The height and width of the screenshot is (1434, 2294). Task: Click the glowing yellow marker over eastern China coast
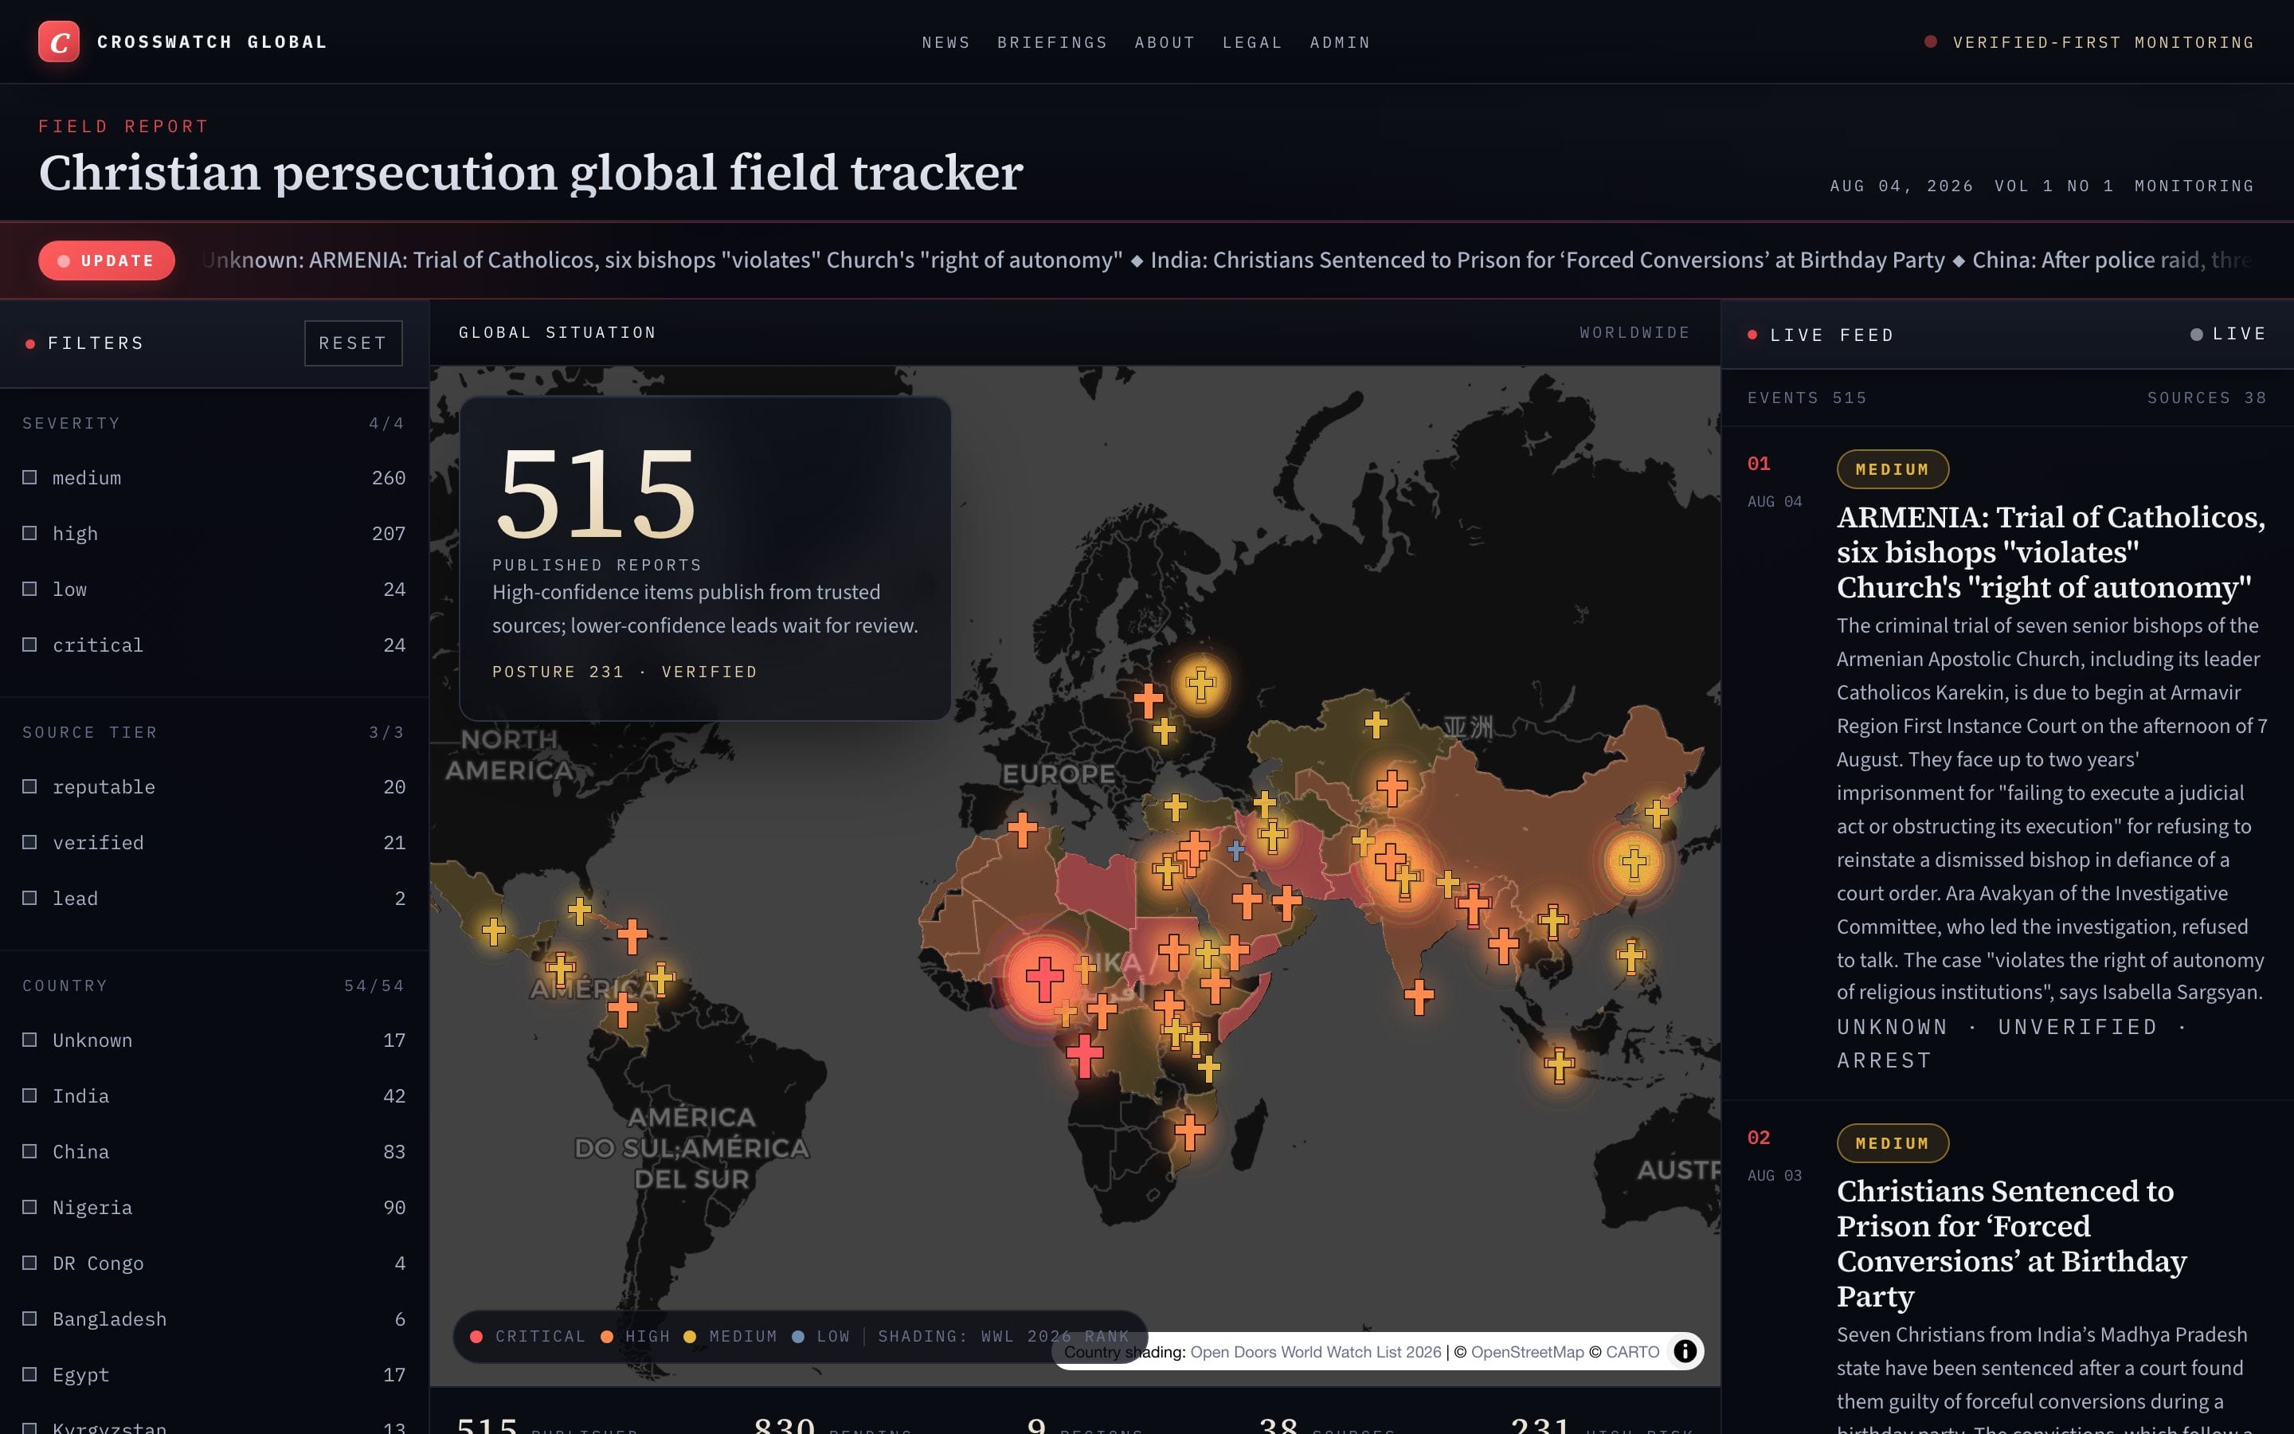[1634, 863]
